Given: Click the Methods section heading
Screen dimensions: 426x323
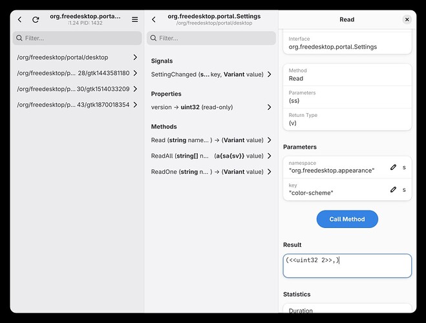Looking at the screenshot, I should point(164,127).
